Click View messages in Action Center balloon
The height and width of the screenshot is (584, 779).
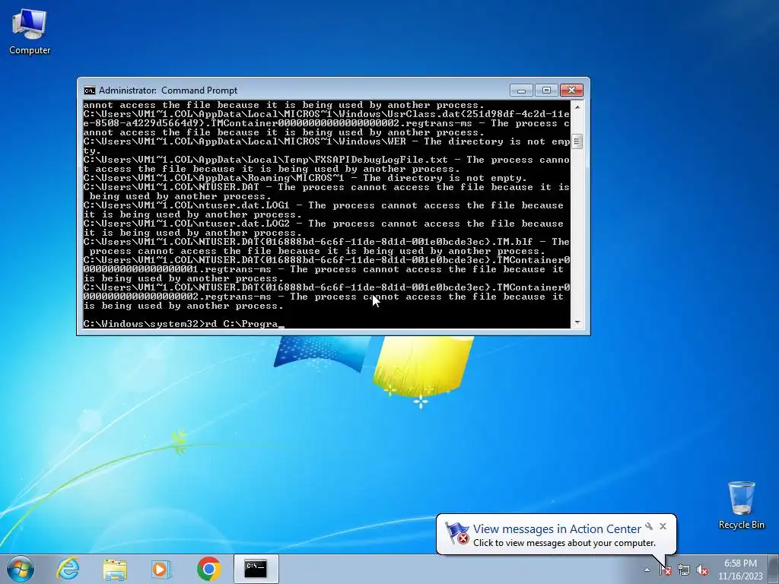point(557,529)
